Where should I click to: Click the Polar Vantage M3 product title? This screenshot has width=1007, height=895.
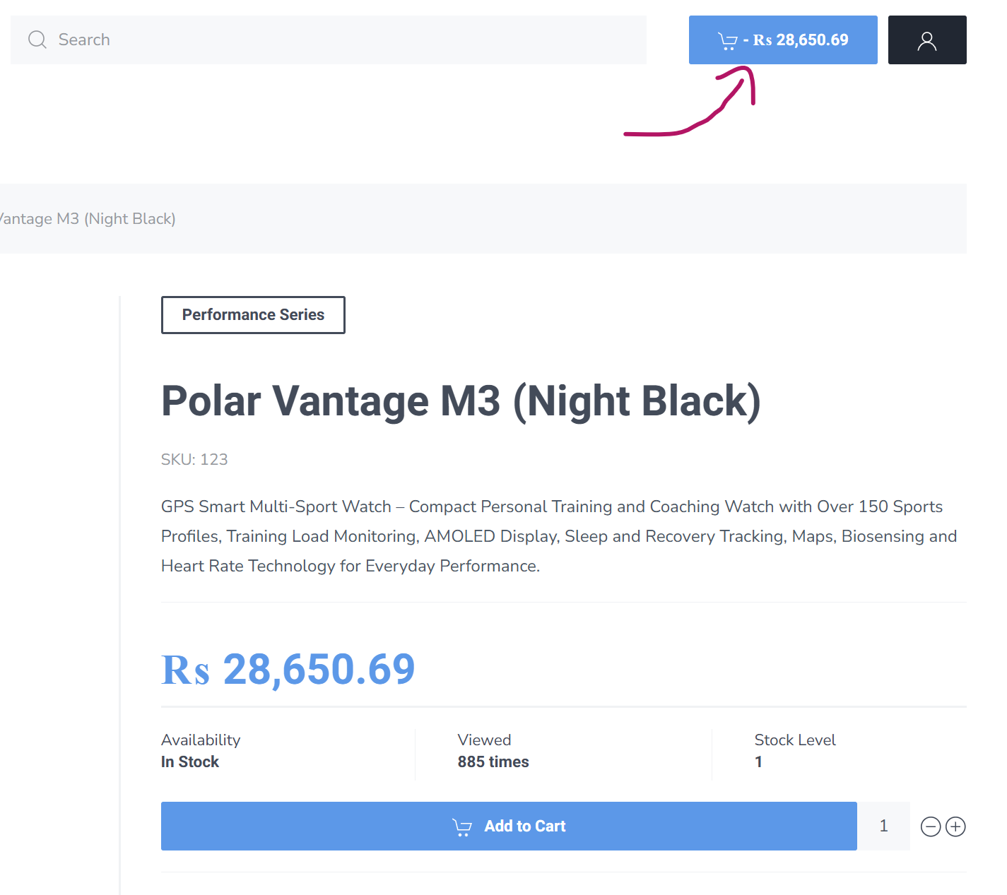461,401
